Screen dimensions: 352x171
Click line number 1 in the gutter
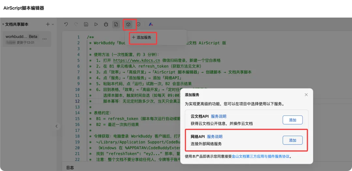pyautogui.click(x=78, y=37)
